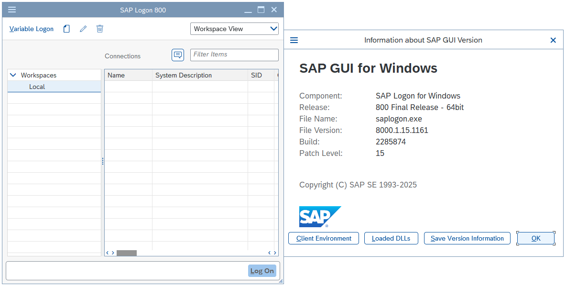
Task: Click the 'SAP GUI for Windows' heading
Action: tap(368, 68)
